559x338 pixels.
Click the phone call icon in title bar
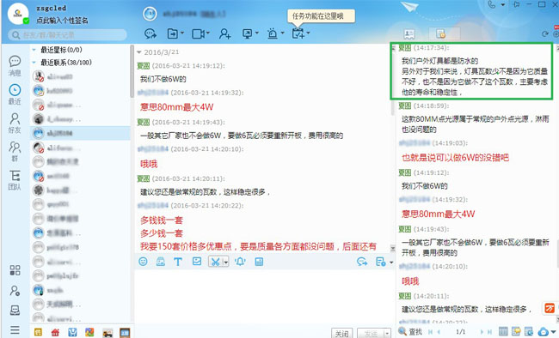click(492, 4)
